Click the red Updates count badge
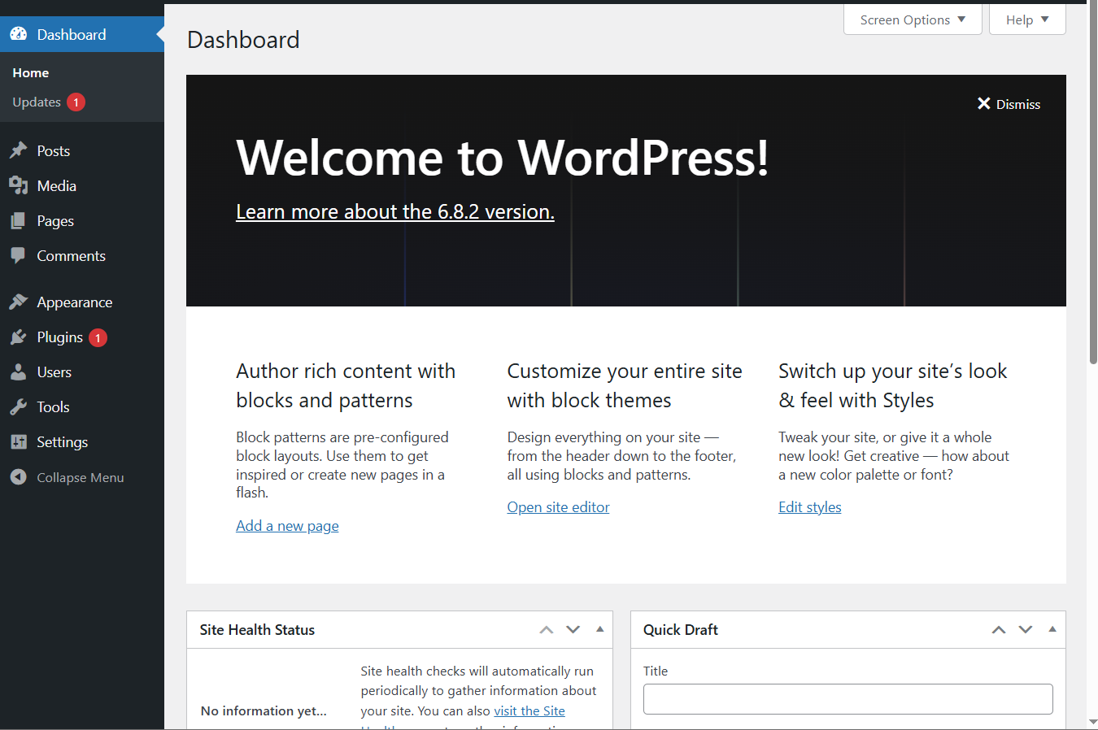 76,102
